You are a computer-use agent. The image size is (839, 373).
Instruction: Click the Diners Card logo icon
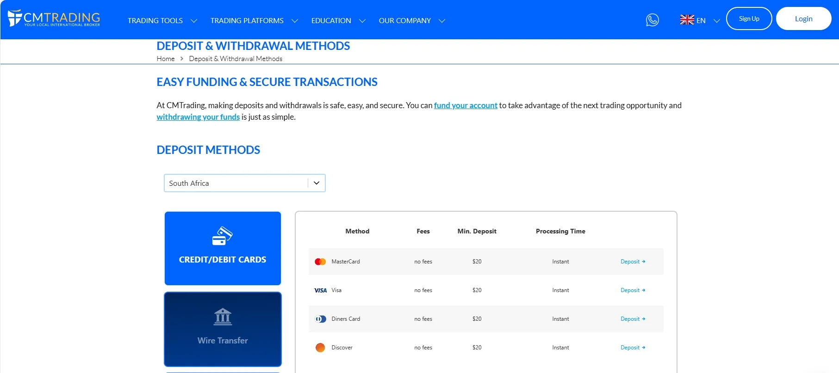click(x=320, y=319)
